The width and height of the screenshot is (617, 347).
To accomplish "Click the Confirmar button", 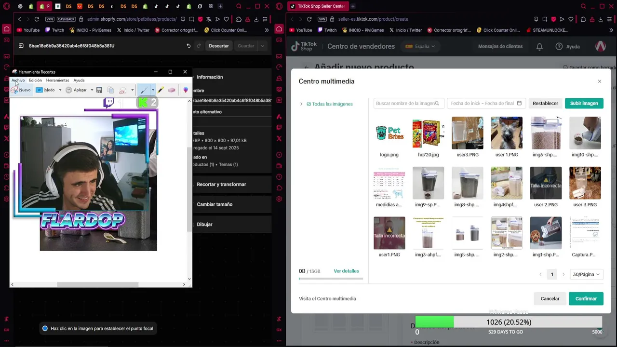I will (586, 299).
